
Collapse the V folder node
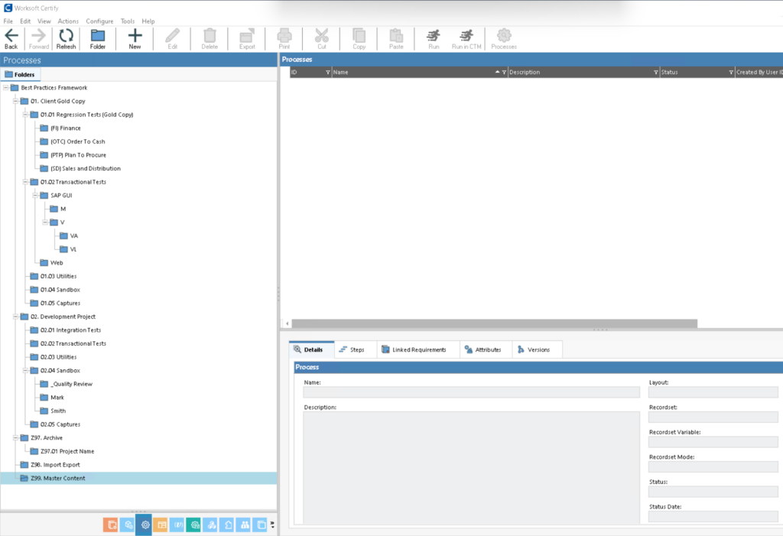(45, 223)
